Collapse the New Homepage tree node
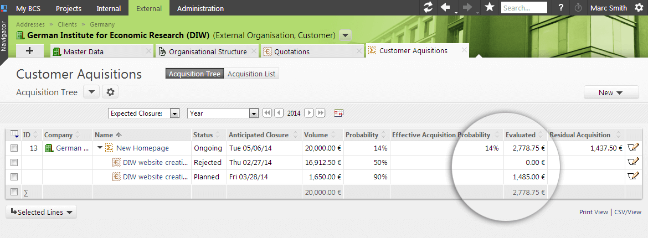The image size is (648, 238). click(x=100, y=148)
